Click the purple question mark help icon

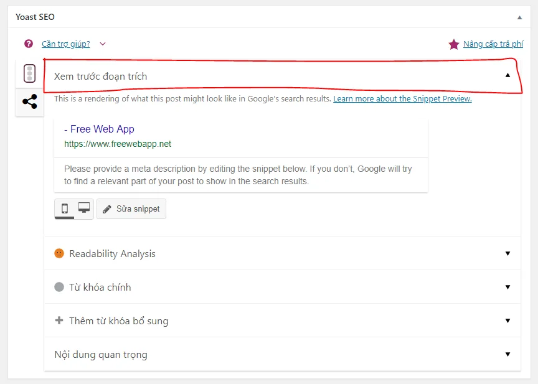click(29, 44)
